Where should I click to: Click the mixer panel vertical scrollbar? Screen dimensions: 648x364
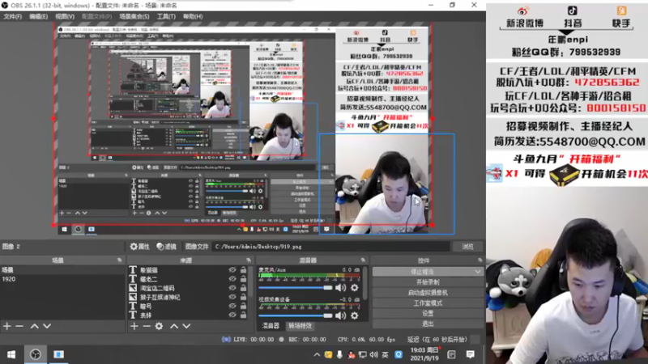[x=365, y=282]
